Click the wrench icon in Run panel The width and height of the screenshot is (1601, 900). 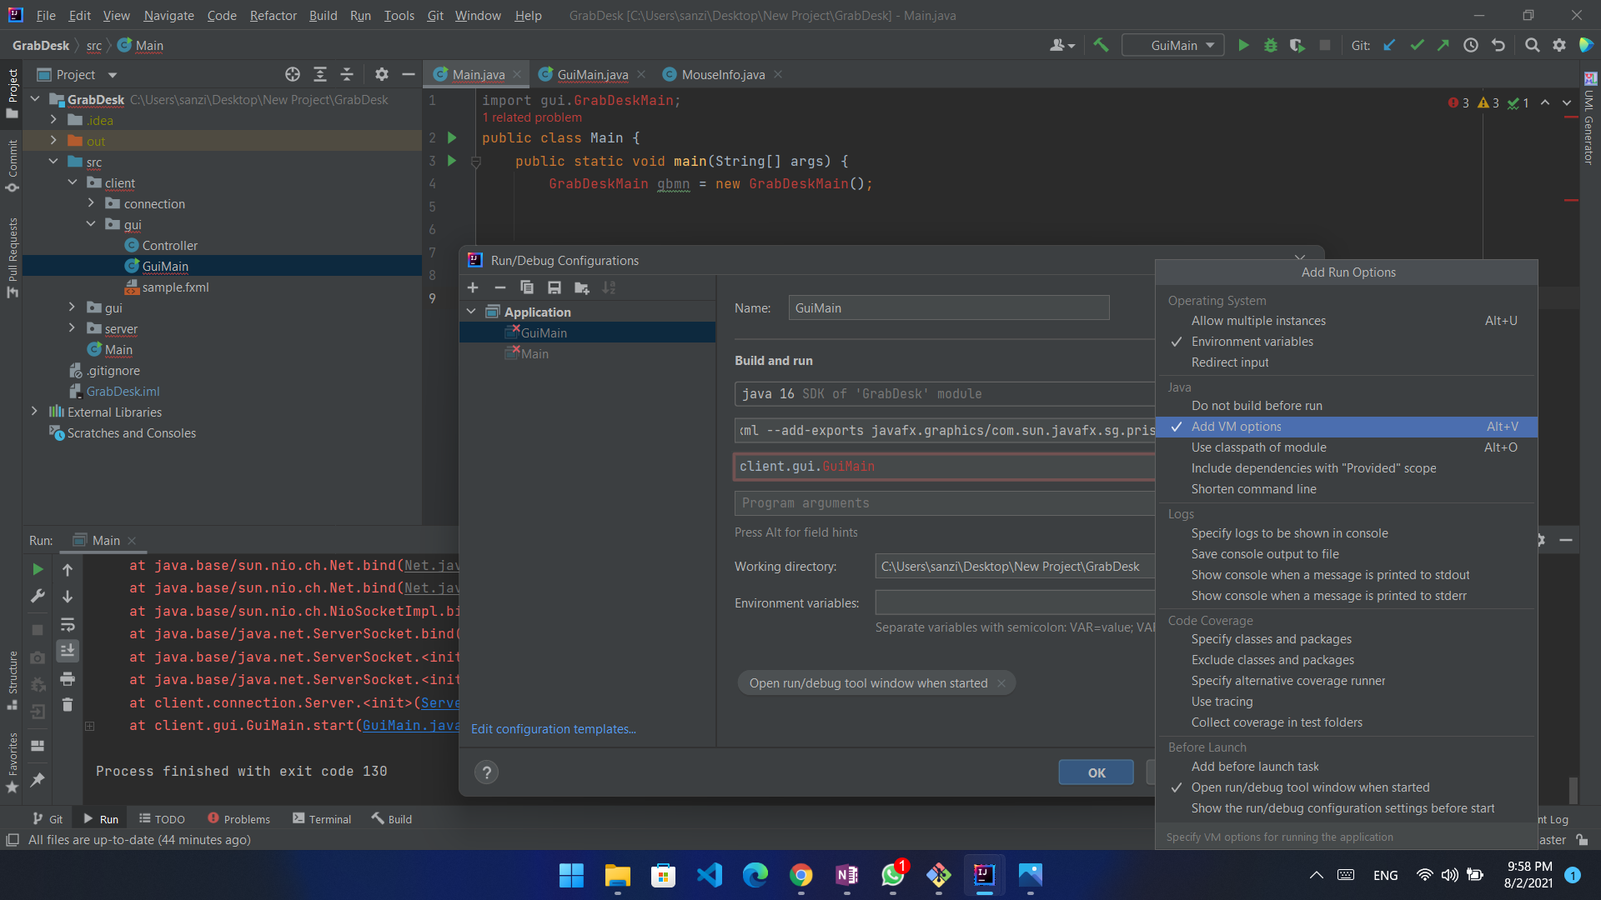[38, 596]
